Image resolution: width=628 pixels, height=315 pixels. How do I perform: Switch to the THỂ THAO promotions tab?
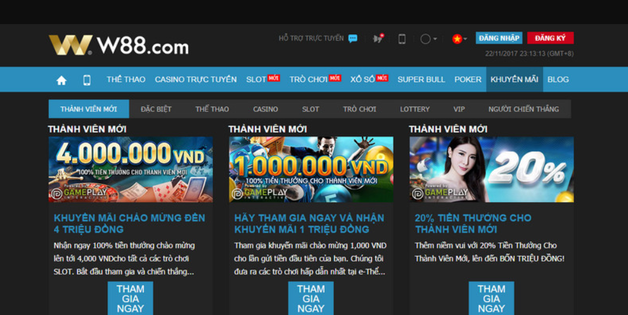pyautogui.click(x=212, y=109)
